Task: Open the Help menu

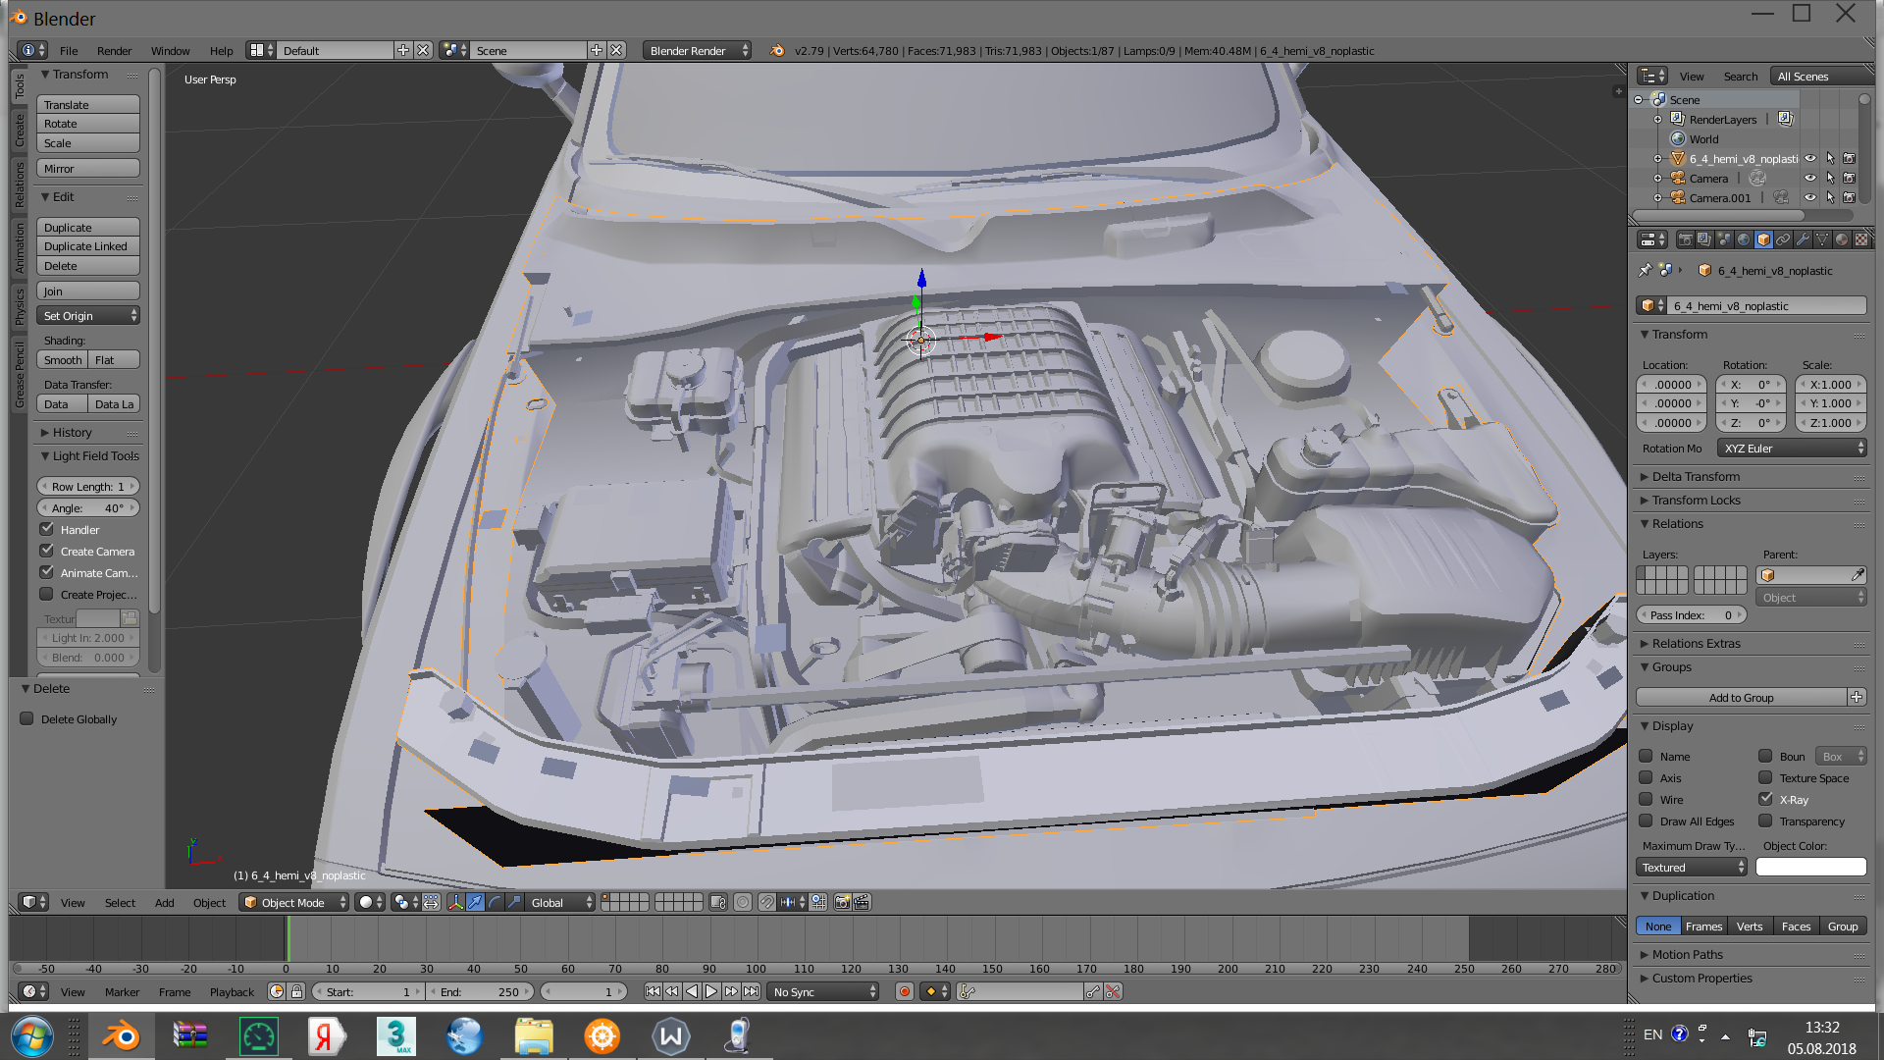Action: coord(221,50)
